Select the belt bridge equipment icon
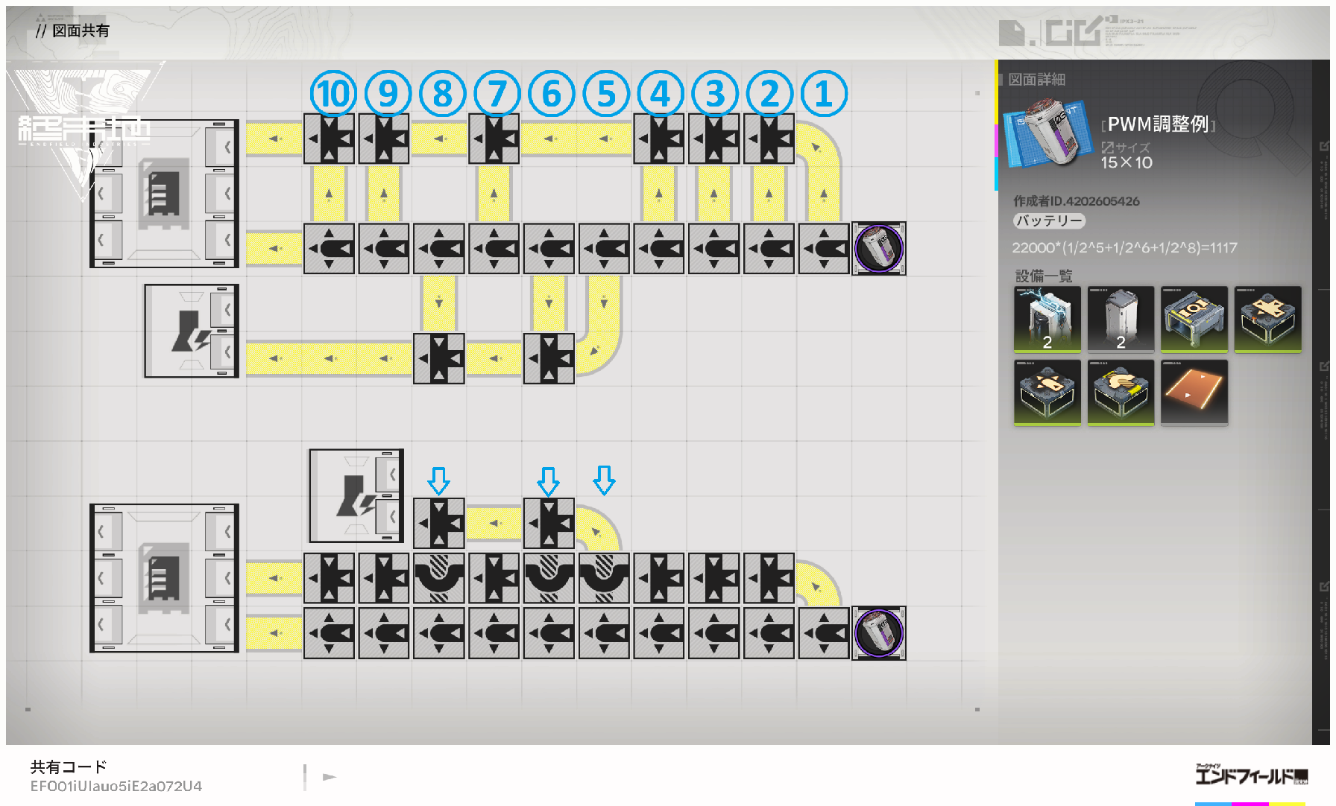Screen dimensions: 1336x806 tap(1121, 393)
